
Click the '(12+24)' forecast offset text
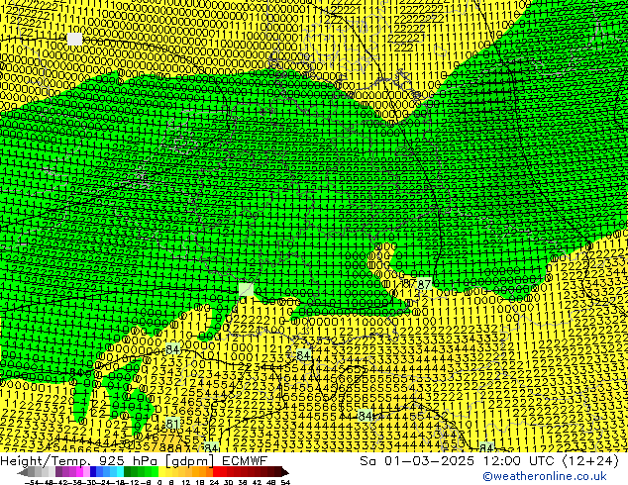[x=590, y=460]
